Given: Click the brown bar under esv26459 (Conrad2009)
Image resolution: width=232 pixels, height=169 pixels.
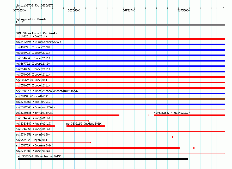Looking at the screenshot, I should point(120,99).
